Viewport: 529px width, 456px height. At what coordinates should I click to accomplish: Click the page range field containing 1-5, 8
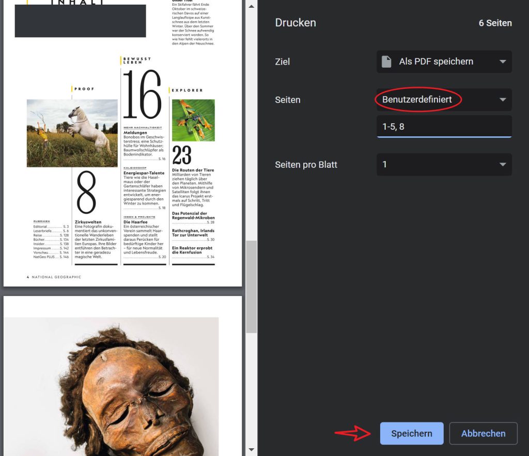[x=444, y=127]
